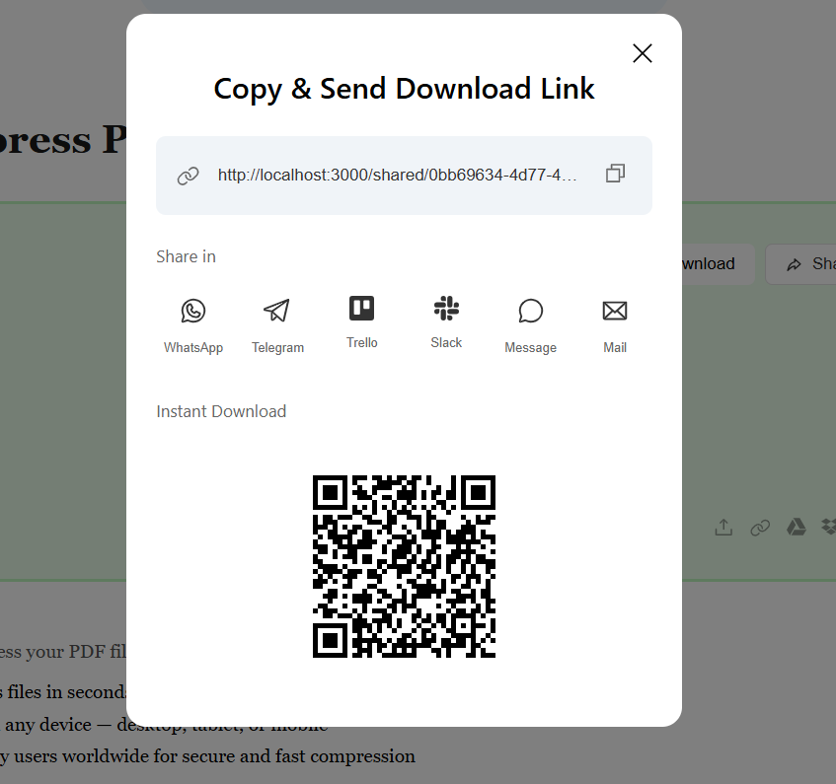The width and height of the screenshot is (836, 784).
Task: Open the Message speech bubble icon
Action: [531, 311]
